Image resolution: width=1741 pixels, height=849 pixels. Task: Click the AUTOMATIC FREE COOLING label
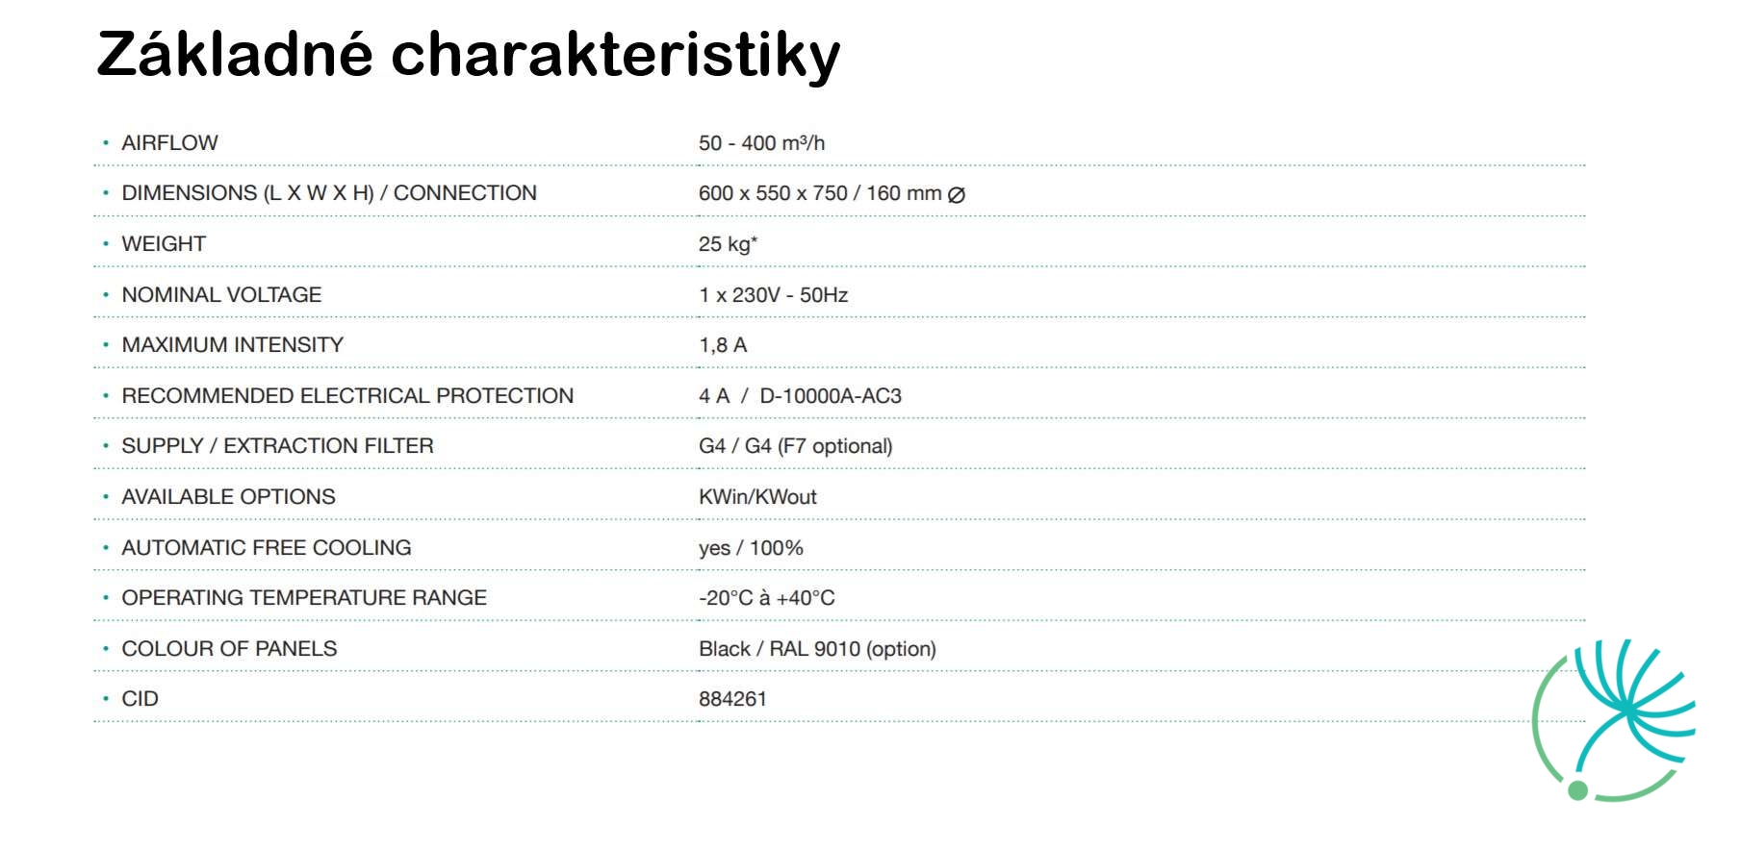click(x=266, y=548)
